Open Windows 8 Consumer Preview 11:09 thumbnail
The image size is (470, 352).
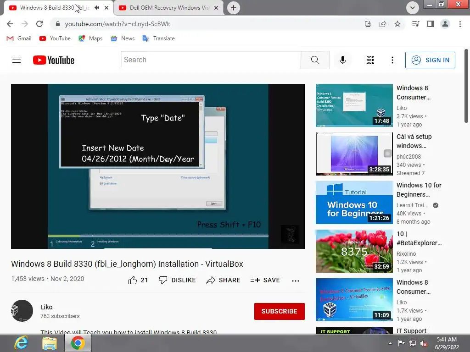pyautogui.click(x=354, y=300)
